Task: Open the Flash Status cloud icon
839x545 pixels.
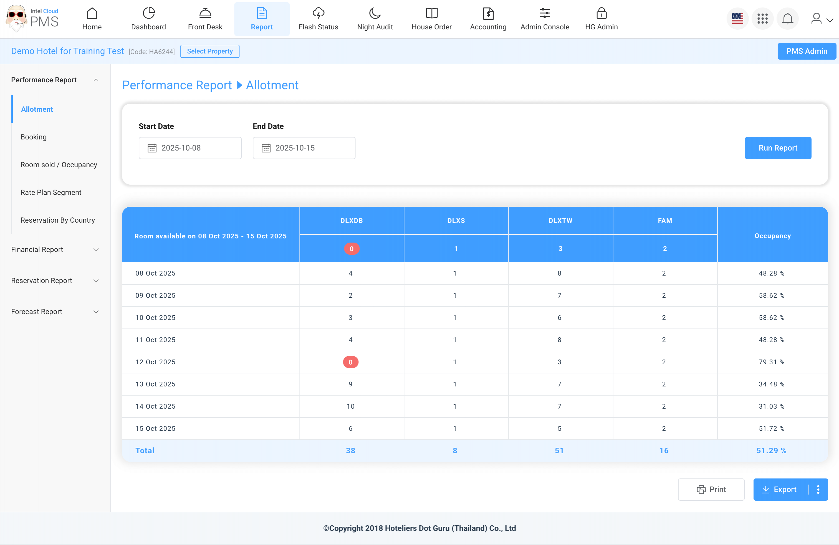Action: click(318, 13)
